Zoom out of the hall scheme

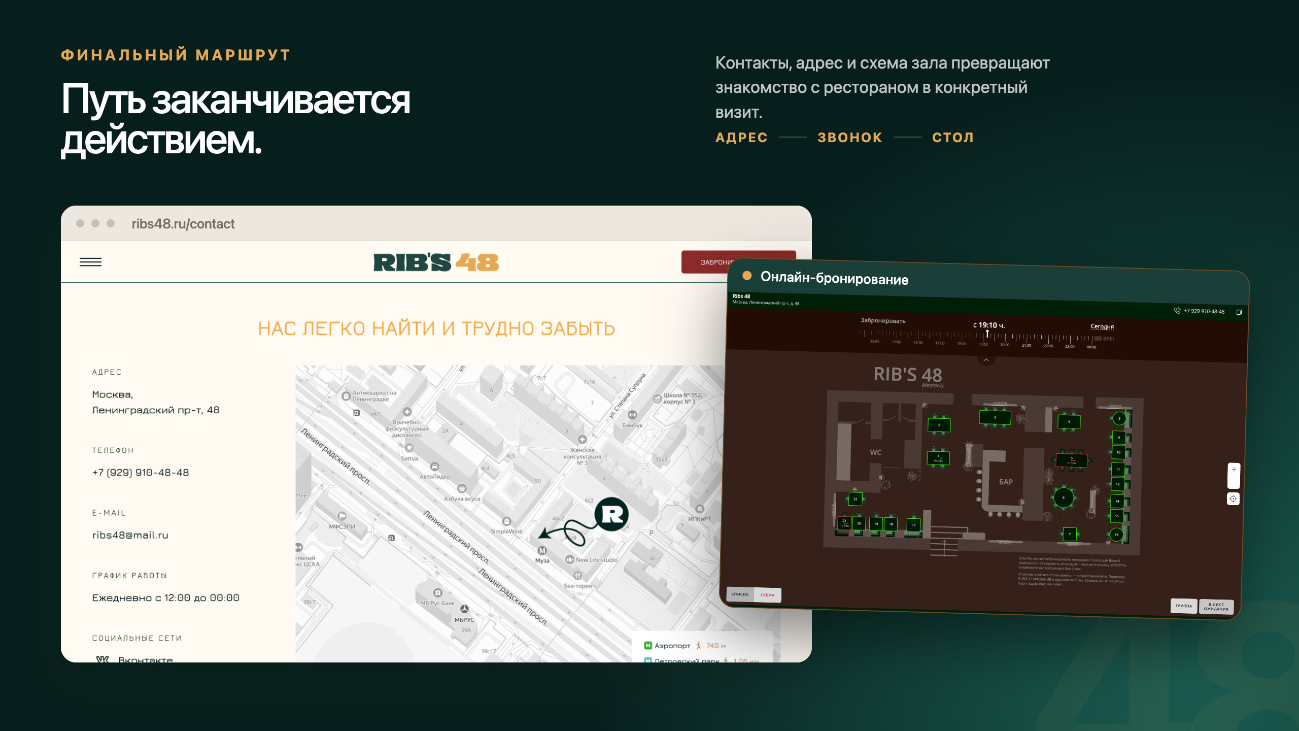pos(1234,482)
